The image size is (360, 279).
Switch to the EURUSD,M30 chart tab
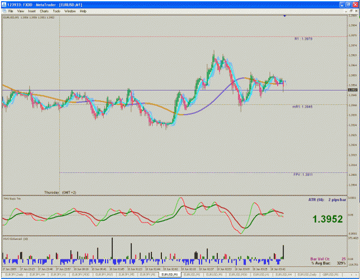238,274
